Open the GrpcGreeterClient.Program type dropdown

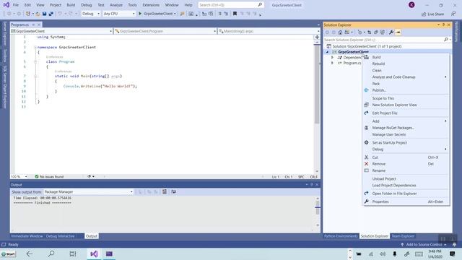pyautogui.click(x=165, y=31)
